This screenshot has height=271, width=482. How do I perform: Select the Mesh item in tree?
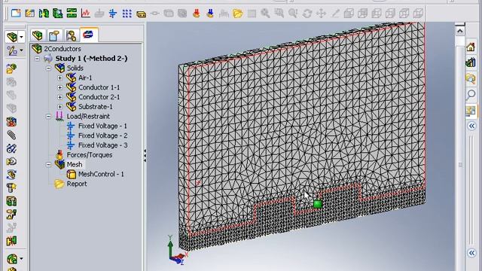point(75,164)
